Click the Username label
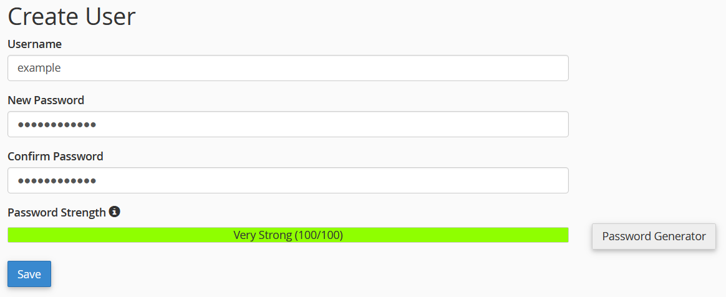Image resolution: width=726 pixels, height=297 pixels. coord(35,44)
